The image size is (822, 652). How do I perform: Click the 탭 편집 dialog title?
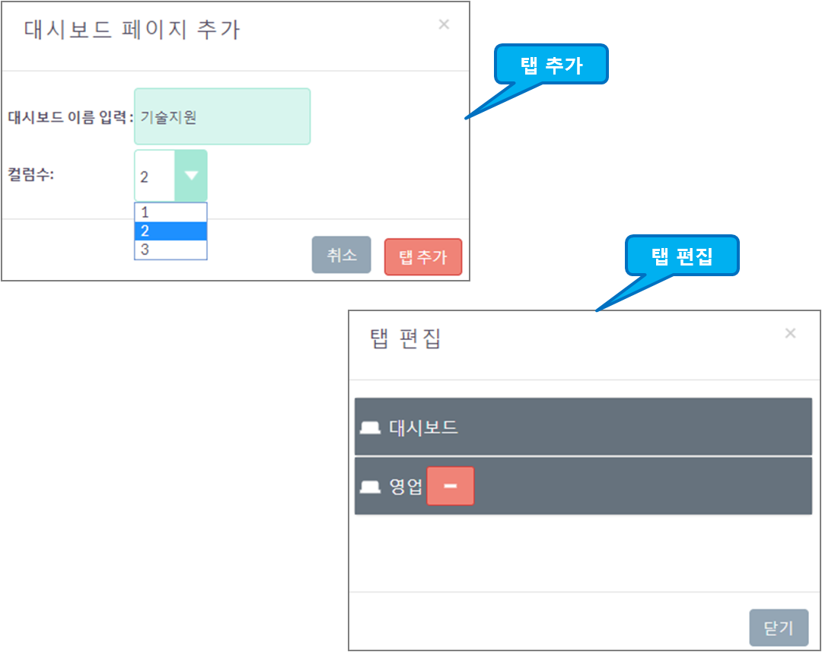point(405,339)
